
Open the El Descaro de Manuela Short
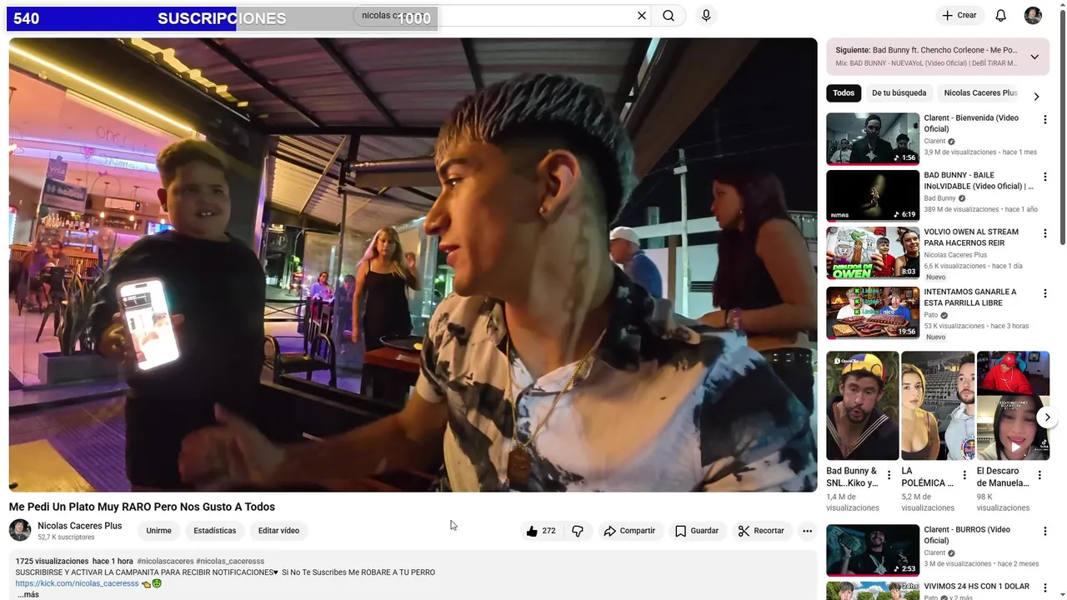(1013, 406)
